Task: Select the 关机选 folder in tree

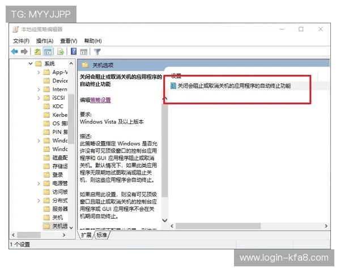Action: [56, 226]
